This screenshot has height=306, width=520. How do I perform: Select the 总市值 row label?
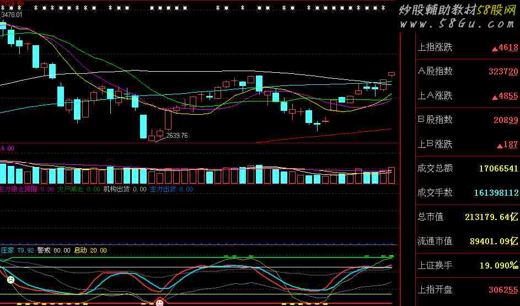(x=431, y=217)
